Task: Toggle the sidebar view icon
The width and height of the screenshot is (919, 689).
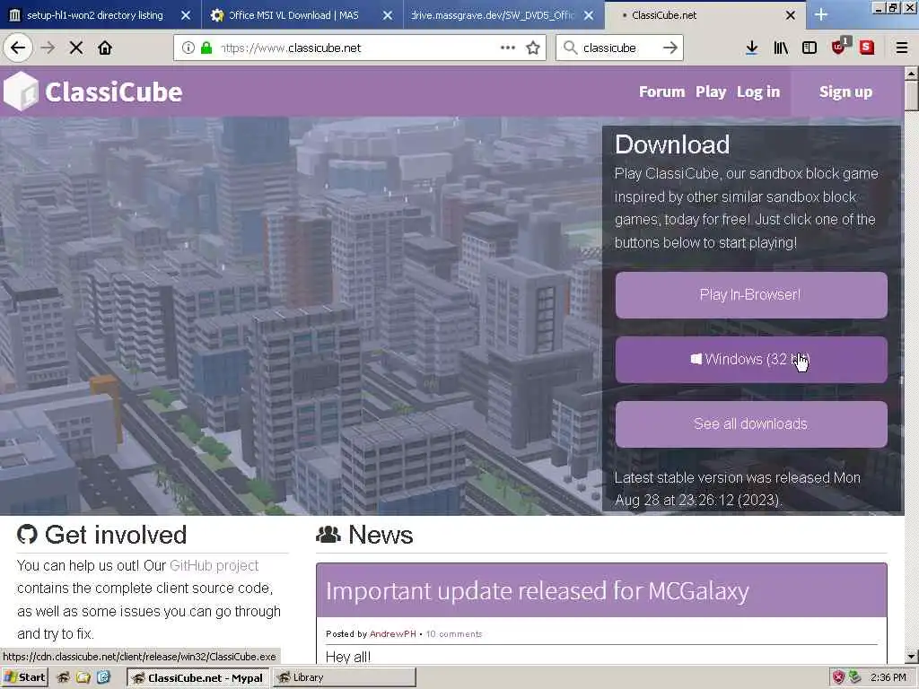Action: 810,48
